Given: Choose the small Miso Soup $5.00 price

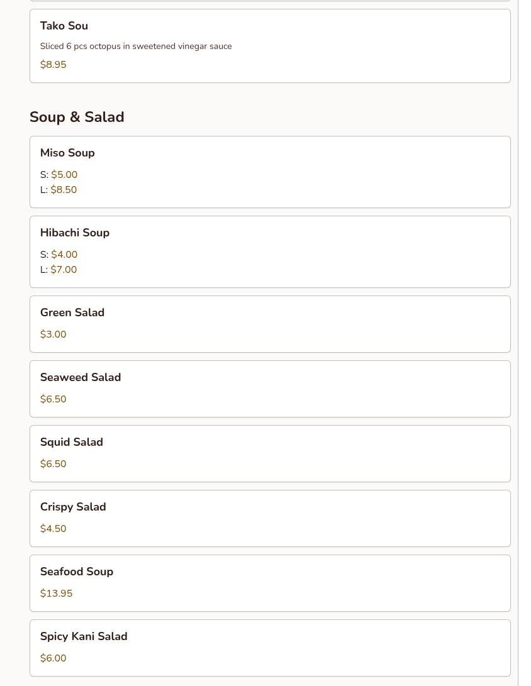Looking at the screenshot, I should point(64,175).
